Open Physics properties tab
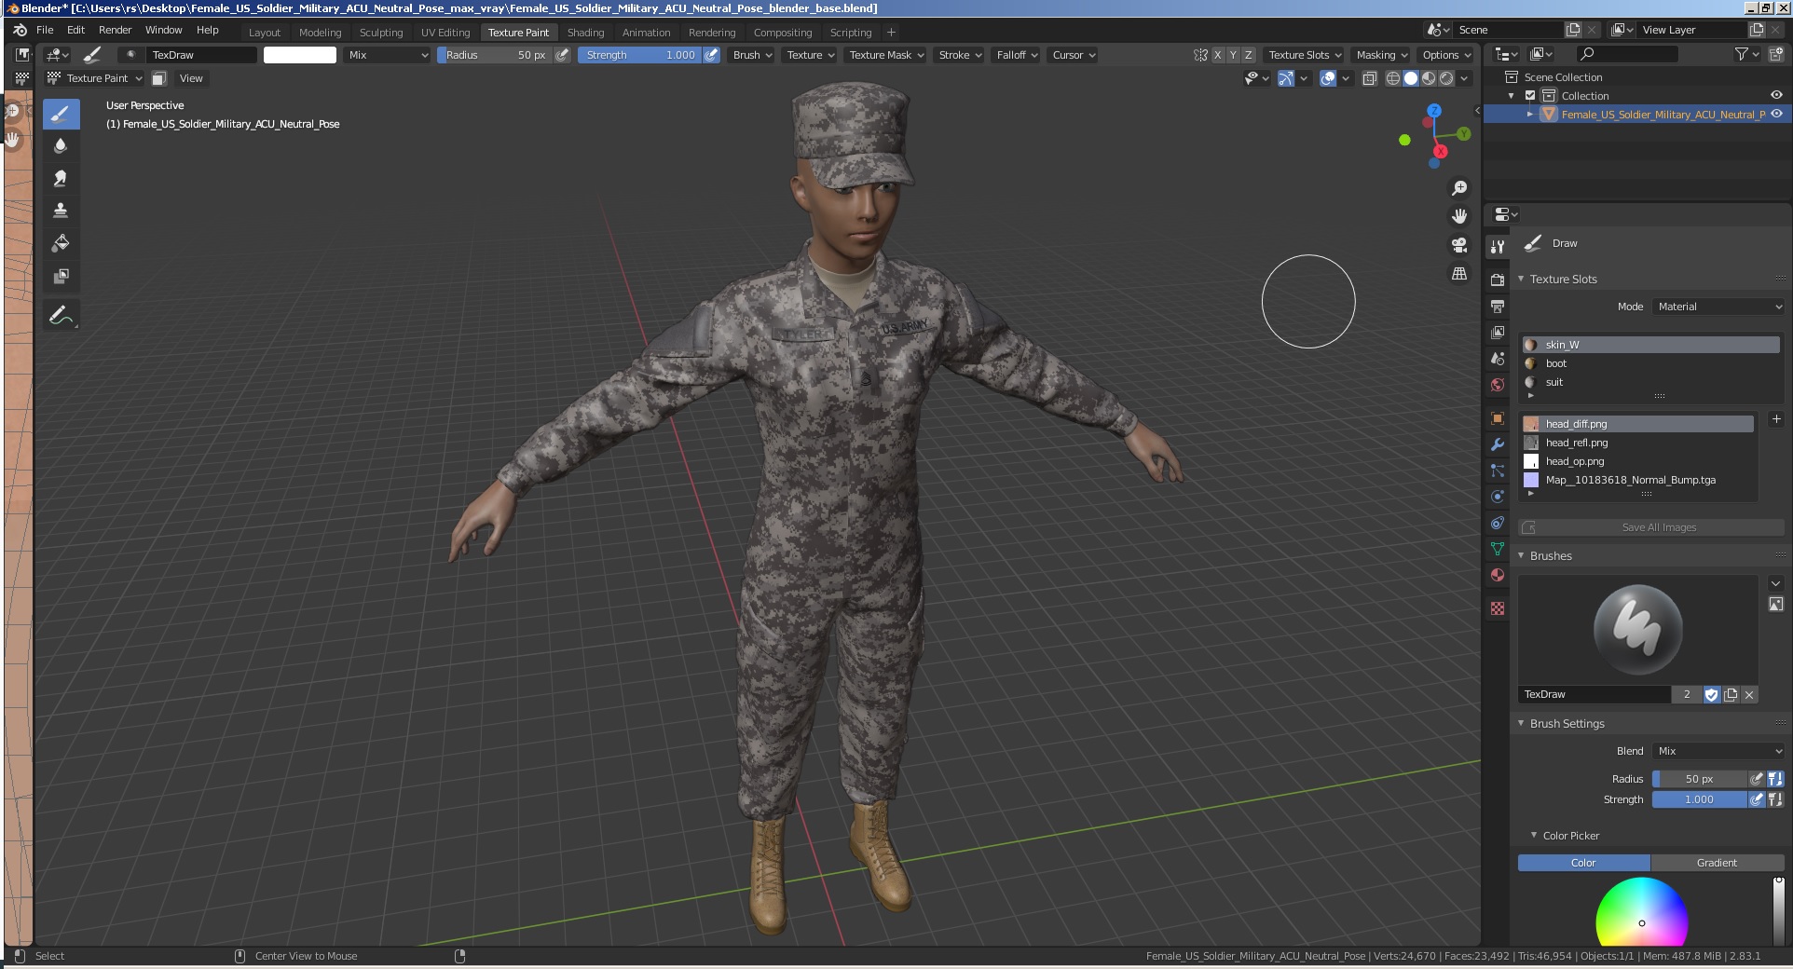Image resolution: width=1793 pixels, height=969 pixels. pos(1498,497)
